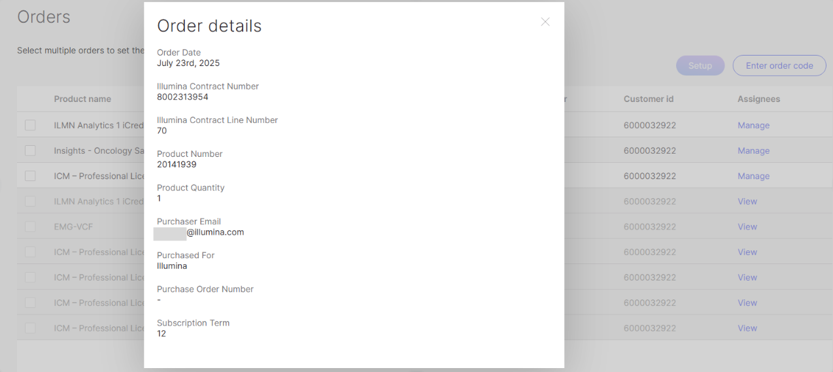Open View link for EMG-VCF order

tap(747, 227)
